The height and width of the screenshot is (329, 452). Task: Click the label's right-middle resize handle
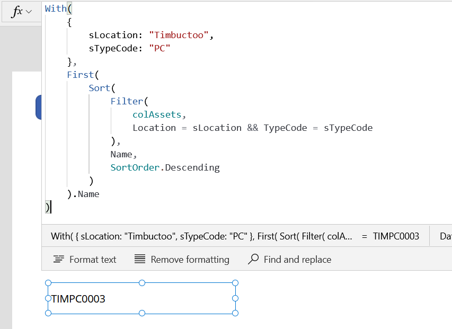[x=235, y=298]
